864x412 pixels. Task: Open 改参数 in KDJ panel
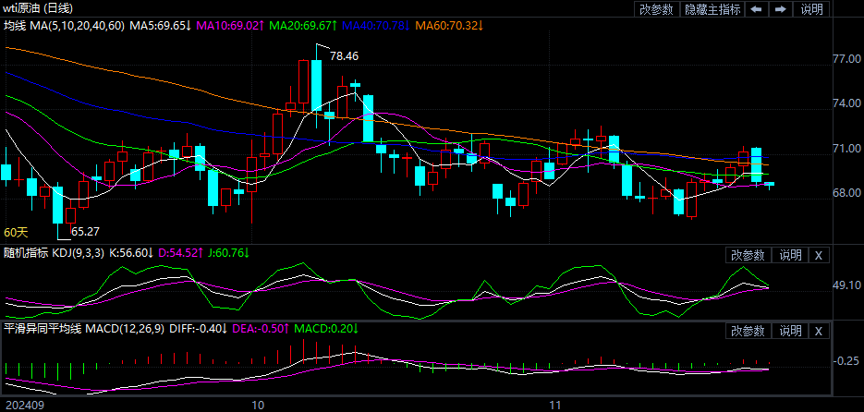coord(748,255)
